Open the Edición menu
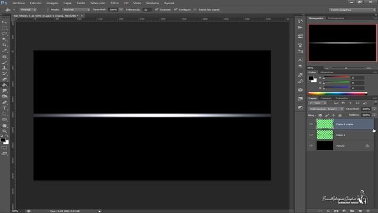 pos(35,3)
